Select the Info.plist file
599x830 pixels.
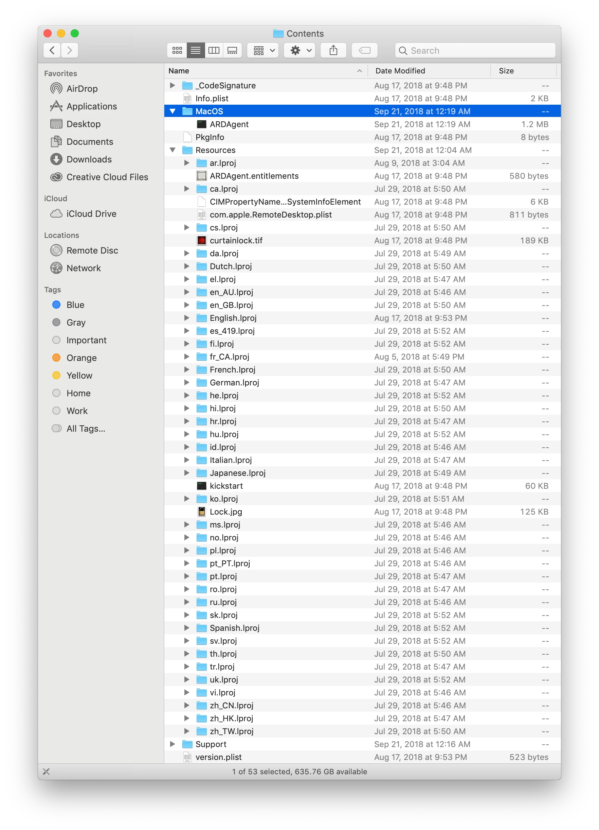[x=362, y=99]
